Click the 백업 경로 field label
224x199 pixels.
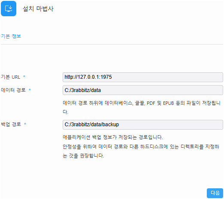(11, 124)
